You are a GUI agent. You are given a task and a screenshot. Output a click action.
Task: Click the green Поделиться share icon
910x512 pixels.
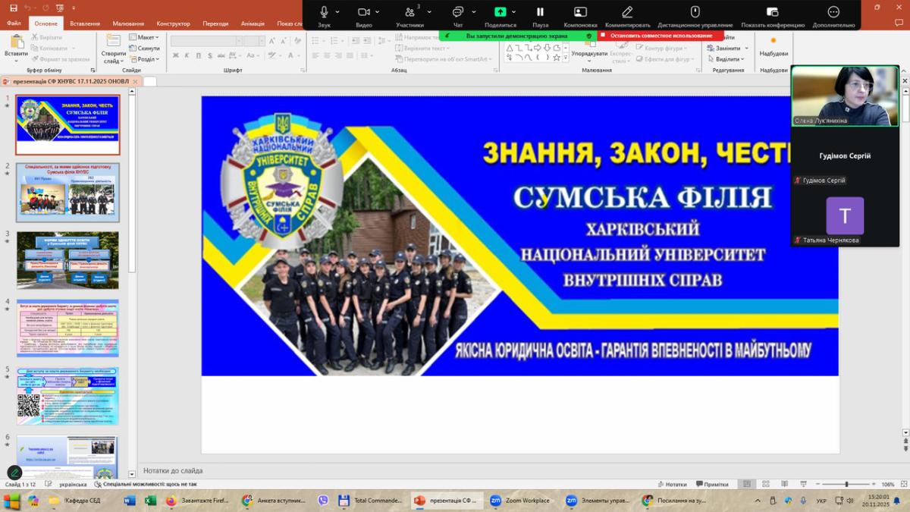coord(500,11)
